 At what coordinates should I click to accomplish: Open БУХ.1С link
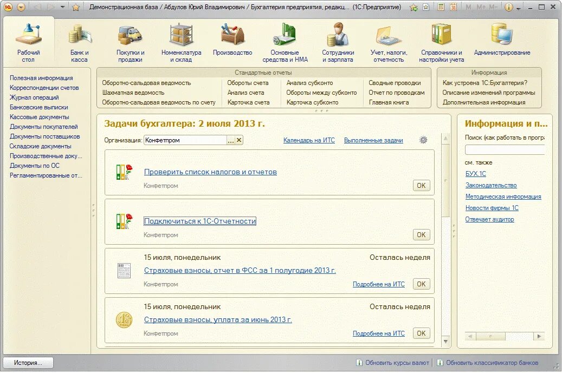coord(476,174)
